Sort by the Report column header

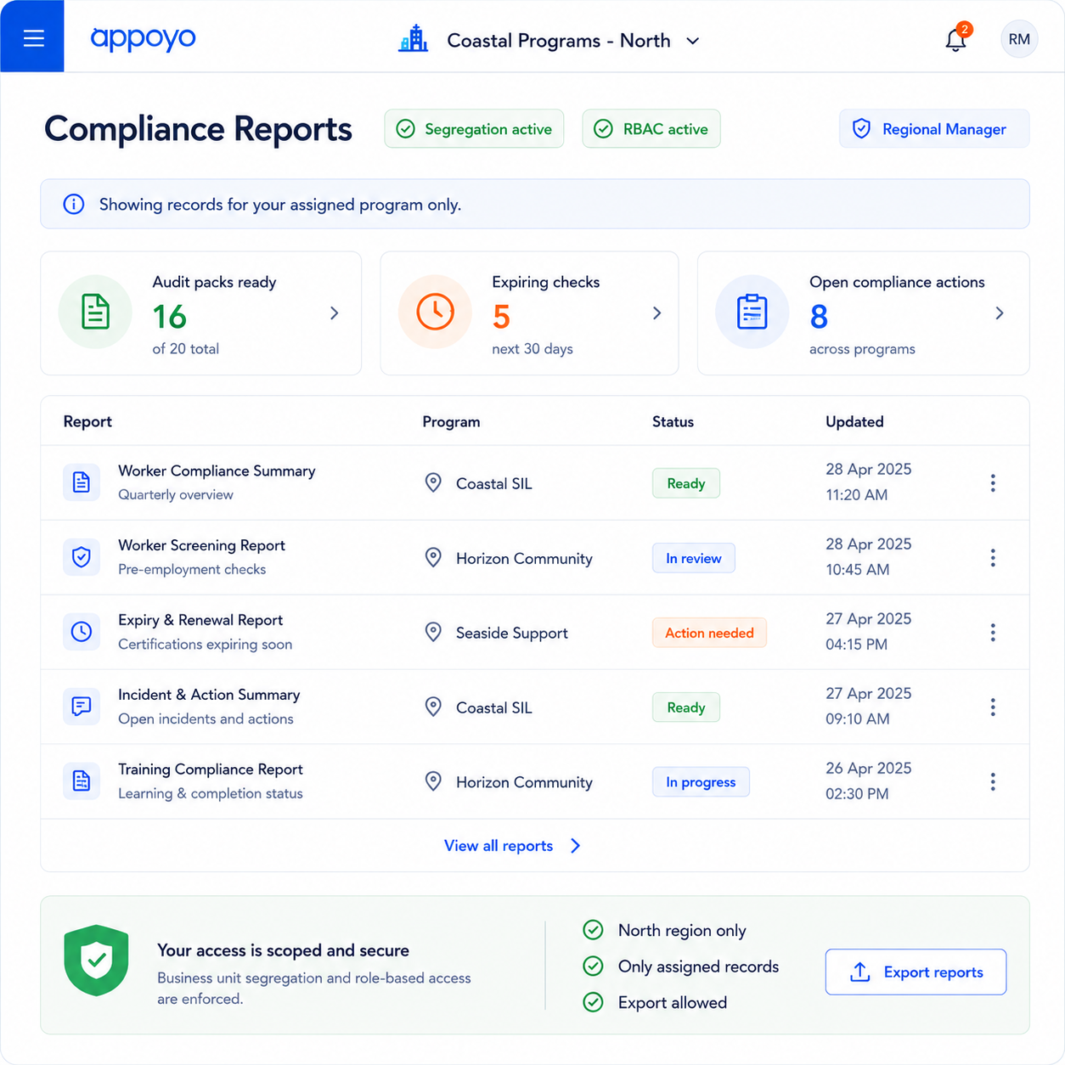[87, 421]
